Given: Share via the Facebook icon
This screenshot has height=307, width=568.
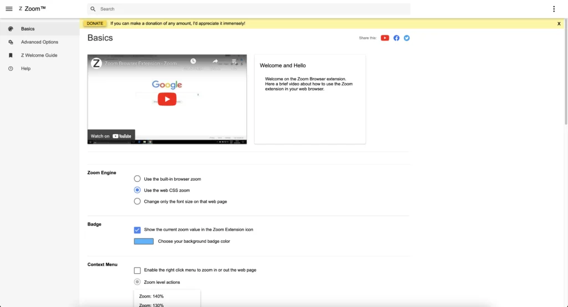Looking at the screenshot, I should coord(396,38).
